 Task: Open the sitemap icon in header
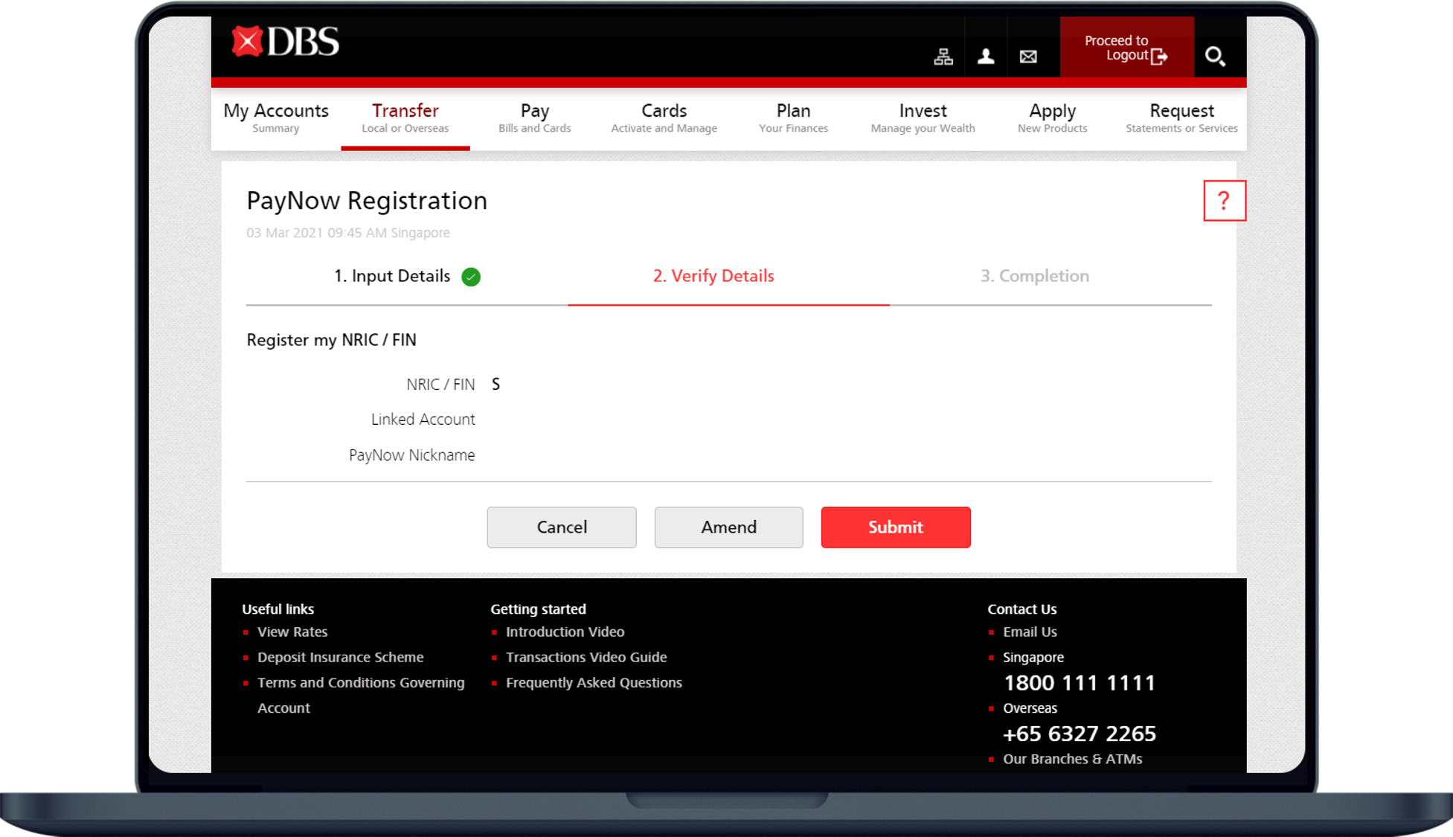tap(943, 57)
